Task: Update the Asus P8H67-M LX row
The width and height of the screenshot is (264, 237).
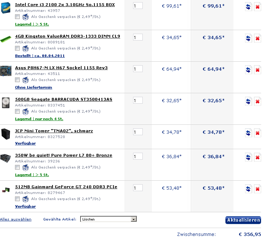Action: (248, 70)
